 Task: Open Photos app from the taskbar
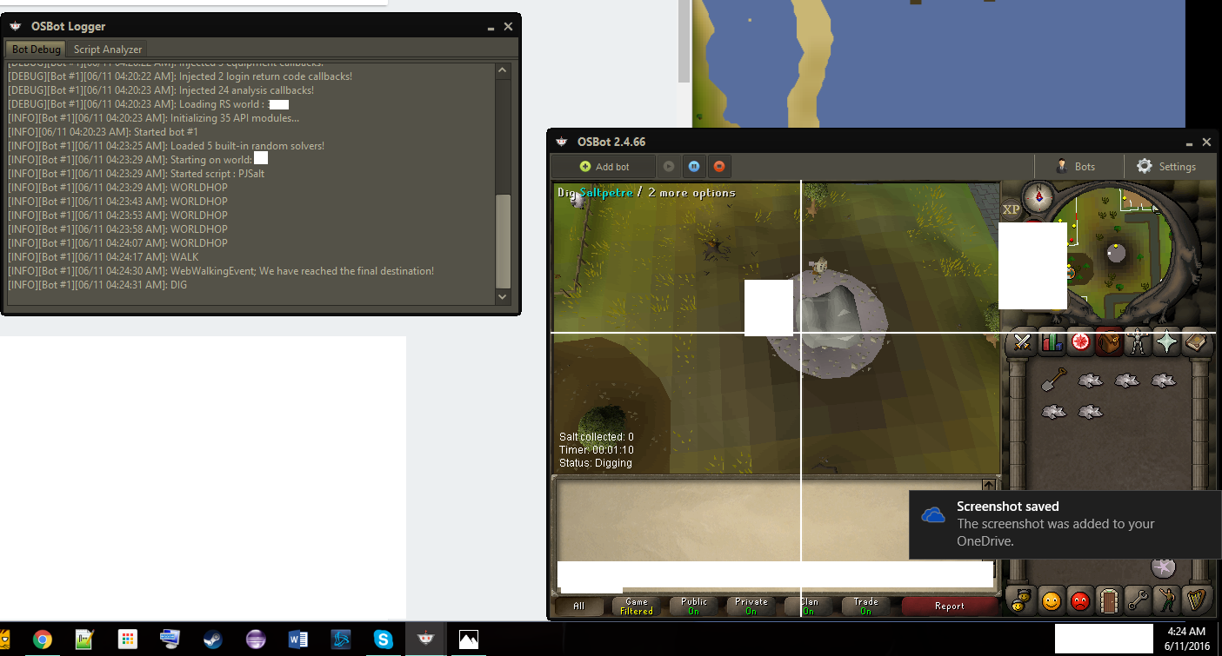tap(469, 639)
